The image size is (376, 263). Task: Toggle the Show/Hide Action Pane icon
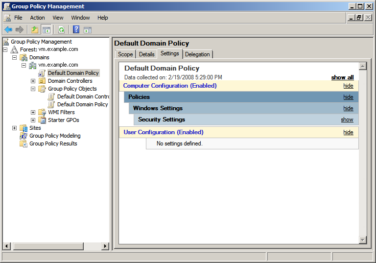point(88,30)
